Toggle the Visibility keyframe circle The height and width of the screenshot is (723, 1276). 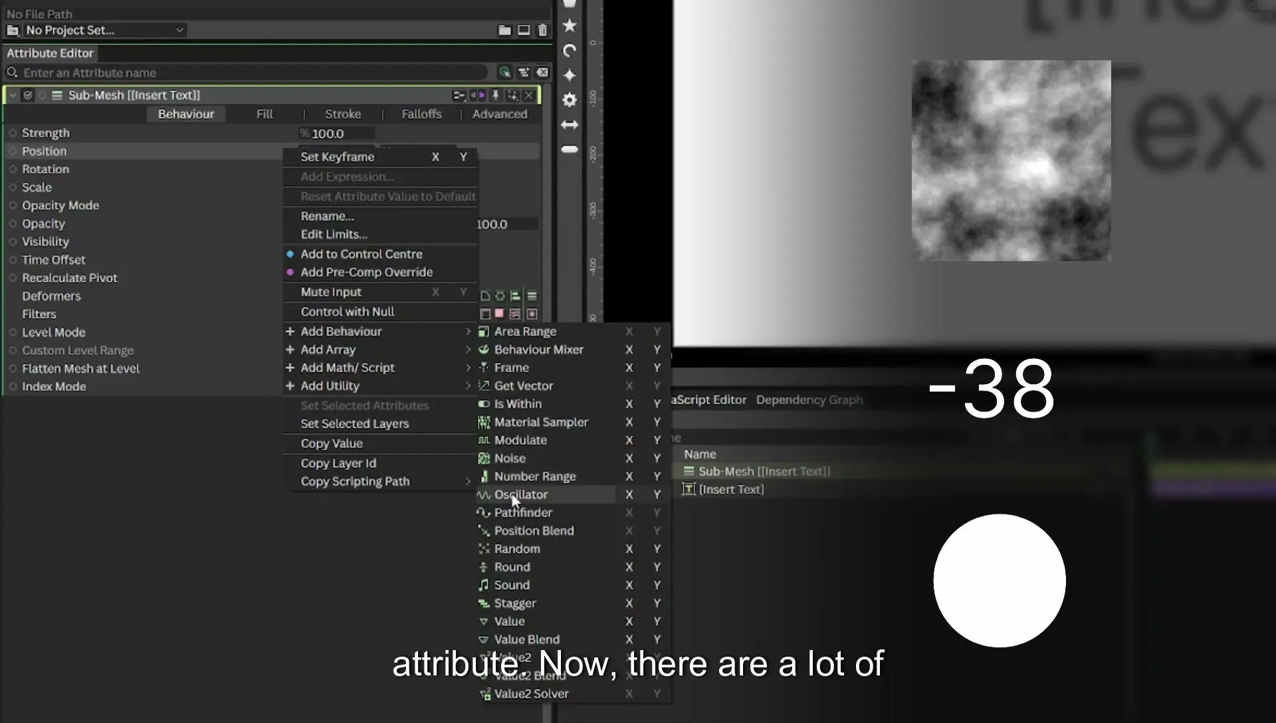coord(13,242)
